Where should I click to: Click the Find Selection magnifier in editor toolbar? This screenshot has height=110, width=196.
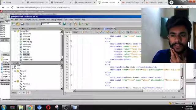(97, 32)
